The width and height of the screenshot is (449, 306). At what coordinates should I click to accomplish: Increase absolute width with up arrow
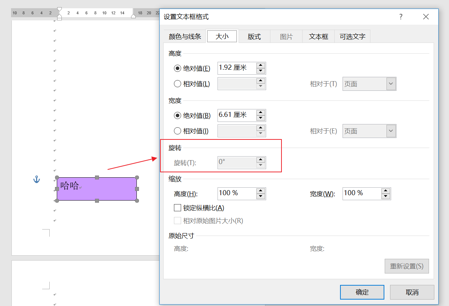[261, 113]
